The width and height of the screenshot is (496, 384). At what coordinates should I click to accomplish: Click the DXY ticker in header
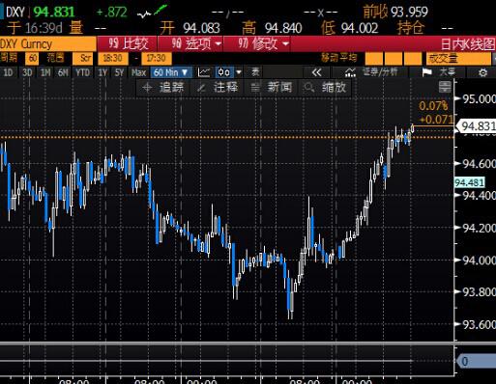click(15, 13)
